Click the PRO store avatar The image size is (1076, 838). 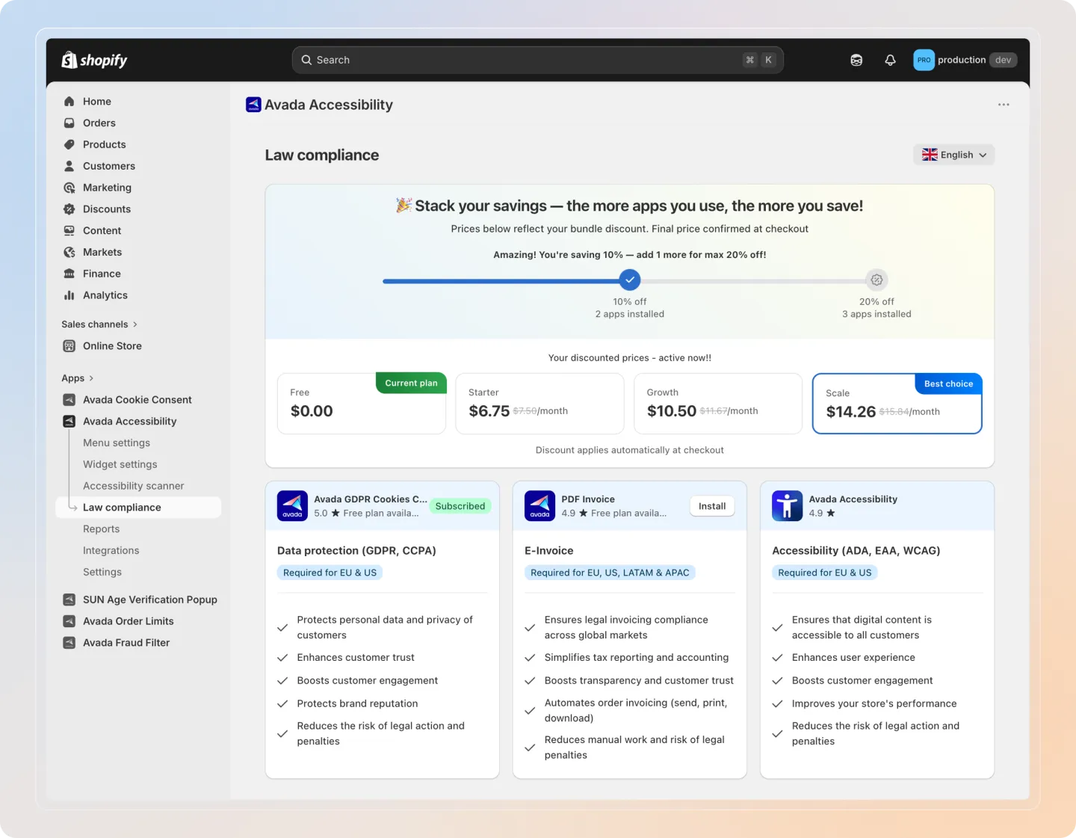(924, 60)
